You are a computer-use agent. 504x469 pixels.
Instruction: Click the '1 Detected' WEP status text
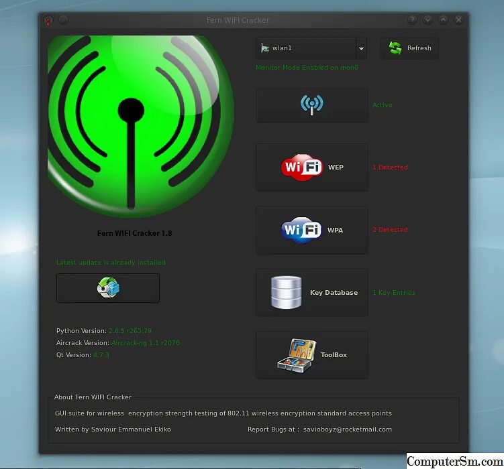[x=390, y=167]
